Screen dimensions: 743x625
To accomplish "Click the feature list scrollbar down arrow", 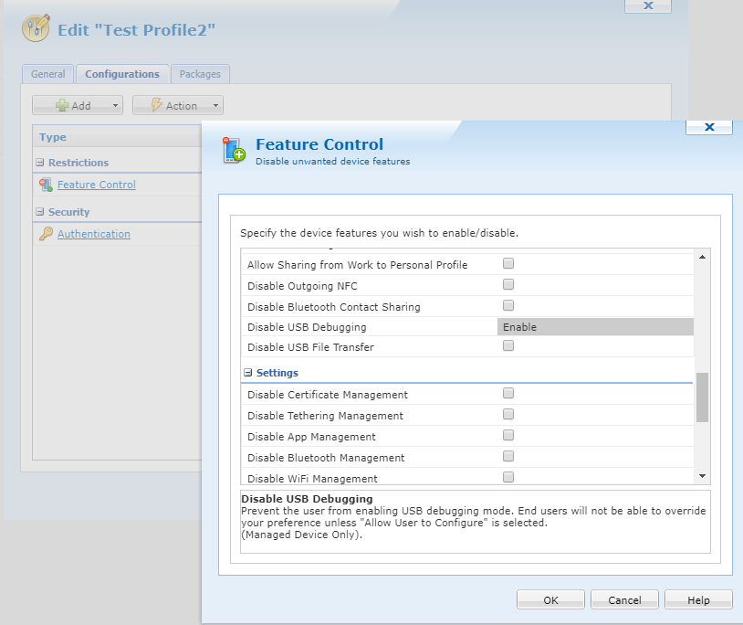I will click(x=702, y=476).
